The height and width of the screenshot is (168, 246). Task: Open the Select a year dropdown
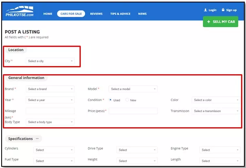[50, 100]
